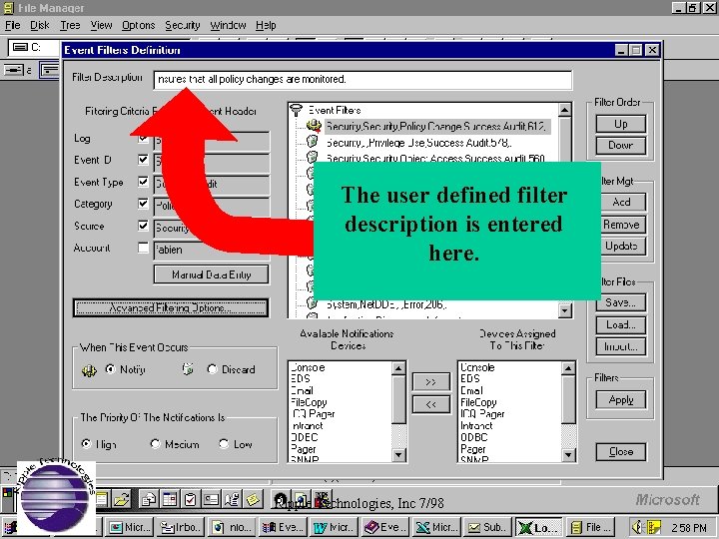Click the Remove filter button

pyautogui.click(x=623, y=225)
